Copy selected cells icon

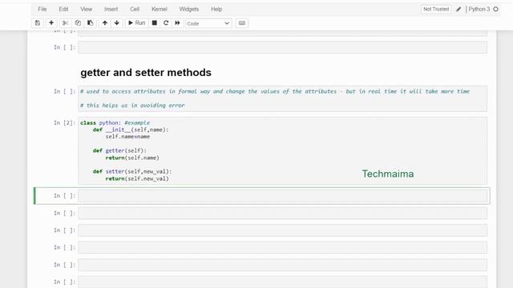point(78,23)
